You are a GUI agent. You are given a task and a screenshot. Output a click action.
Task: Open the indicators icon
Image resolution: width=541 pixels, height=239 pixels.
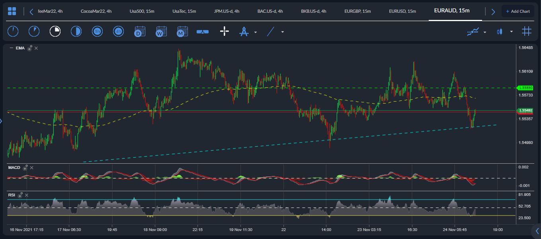pos(473,31)
